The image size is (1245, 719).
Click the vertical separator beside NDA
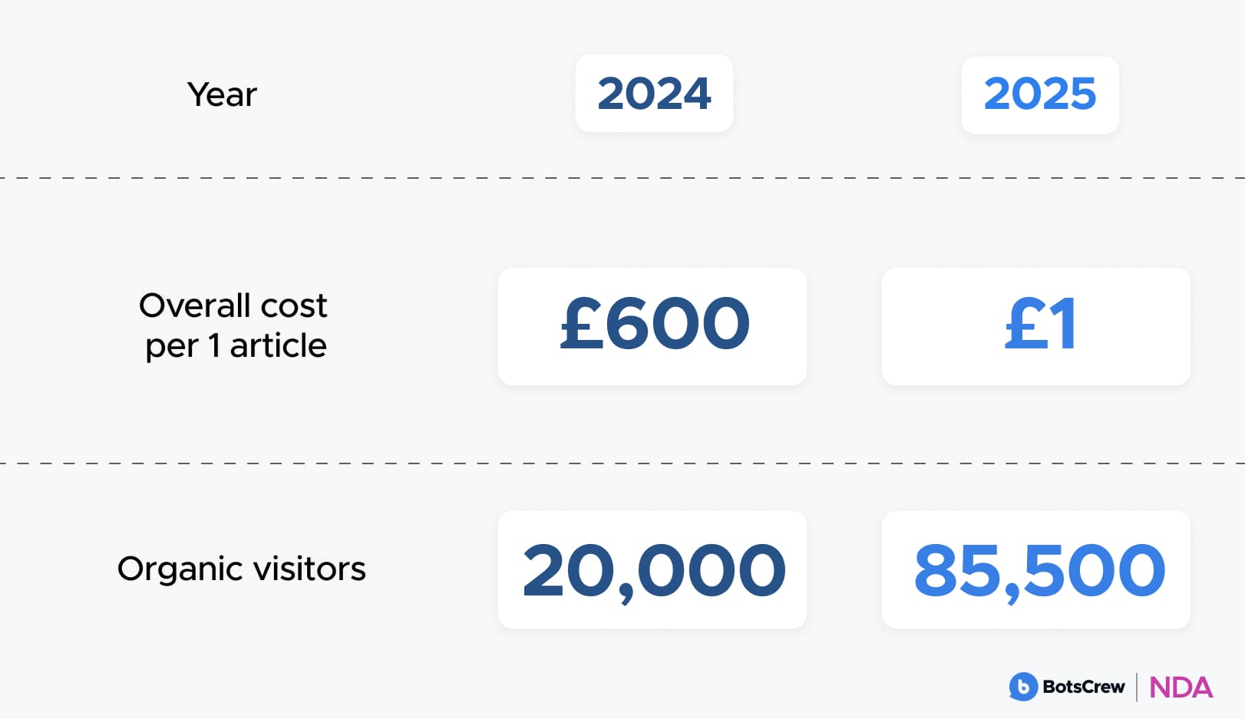pyautogui.click(x=1137, y=687)
